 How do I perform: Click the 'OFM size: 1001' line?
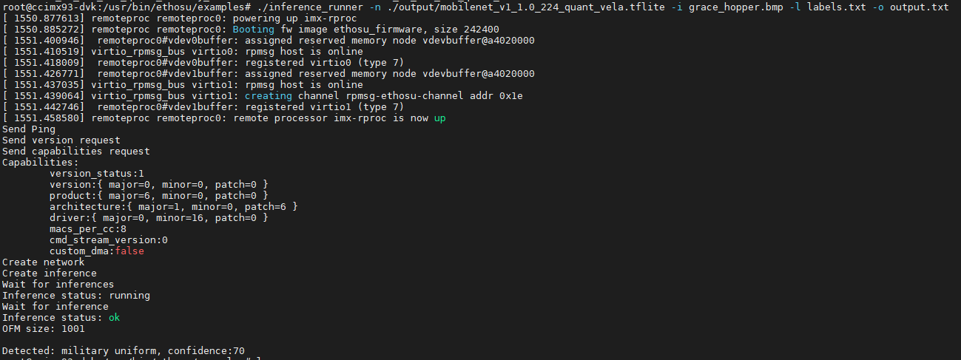[44, 328]
